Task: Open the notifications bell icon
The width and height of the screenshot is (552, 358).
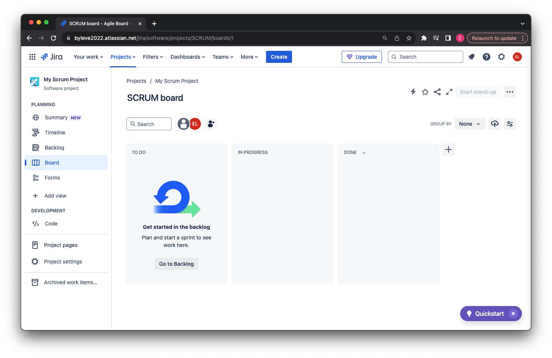Action: pos(471,57)
